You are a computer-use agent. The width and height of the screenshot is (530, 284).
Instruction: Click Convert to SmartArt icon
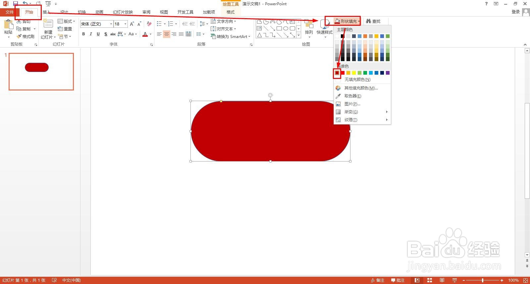point(213,36)
